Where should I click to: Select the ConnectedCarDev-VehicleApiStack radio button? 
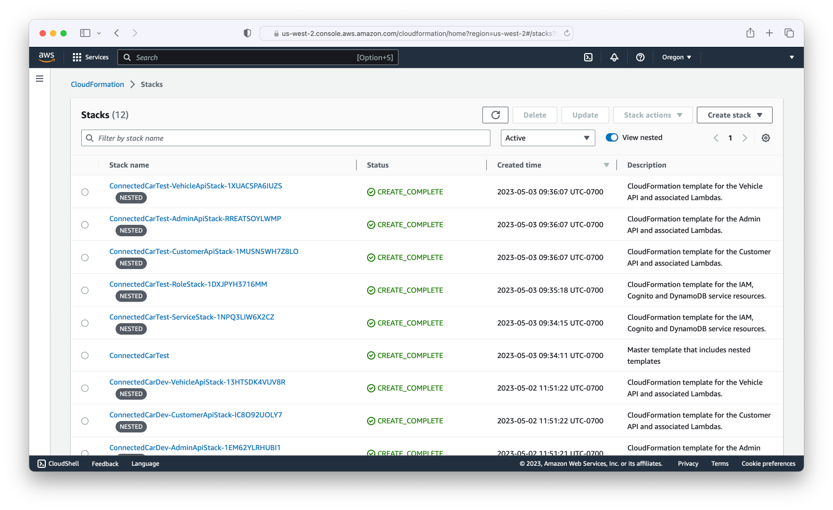(85, 388)
